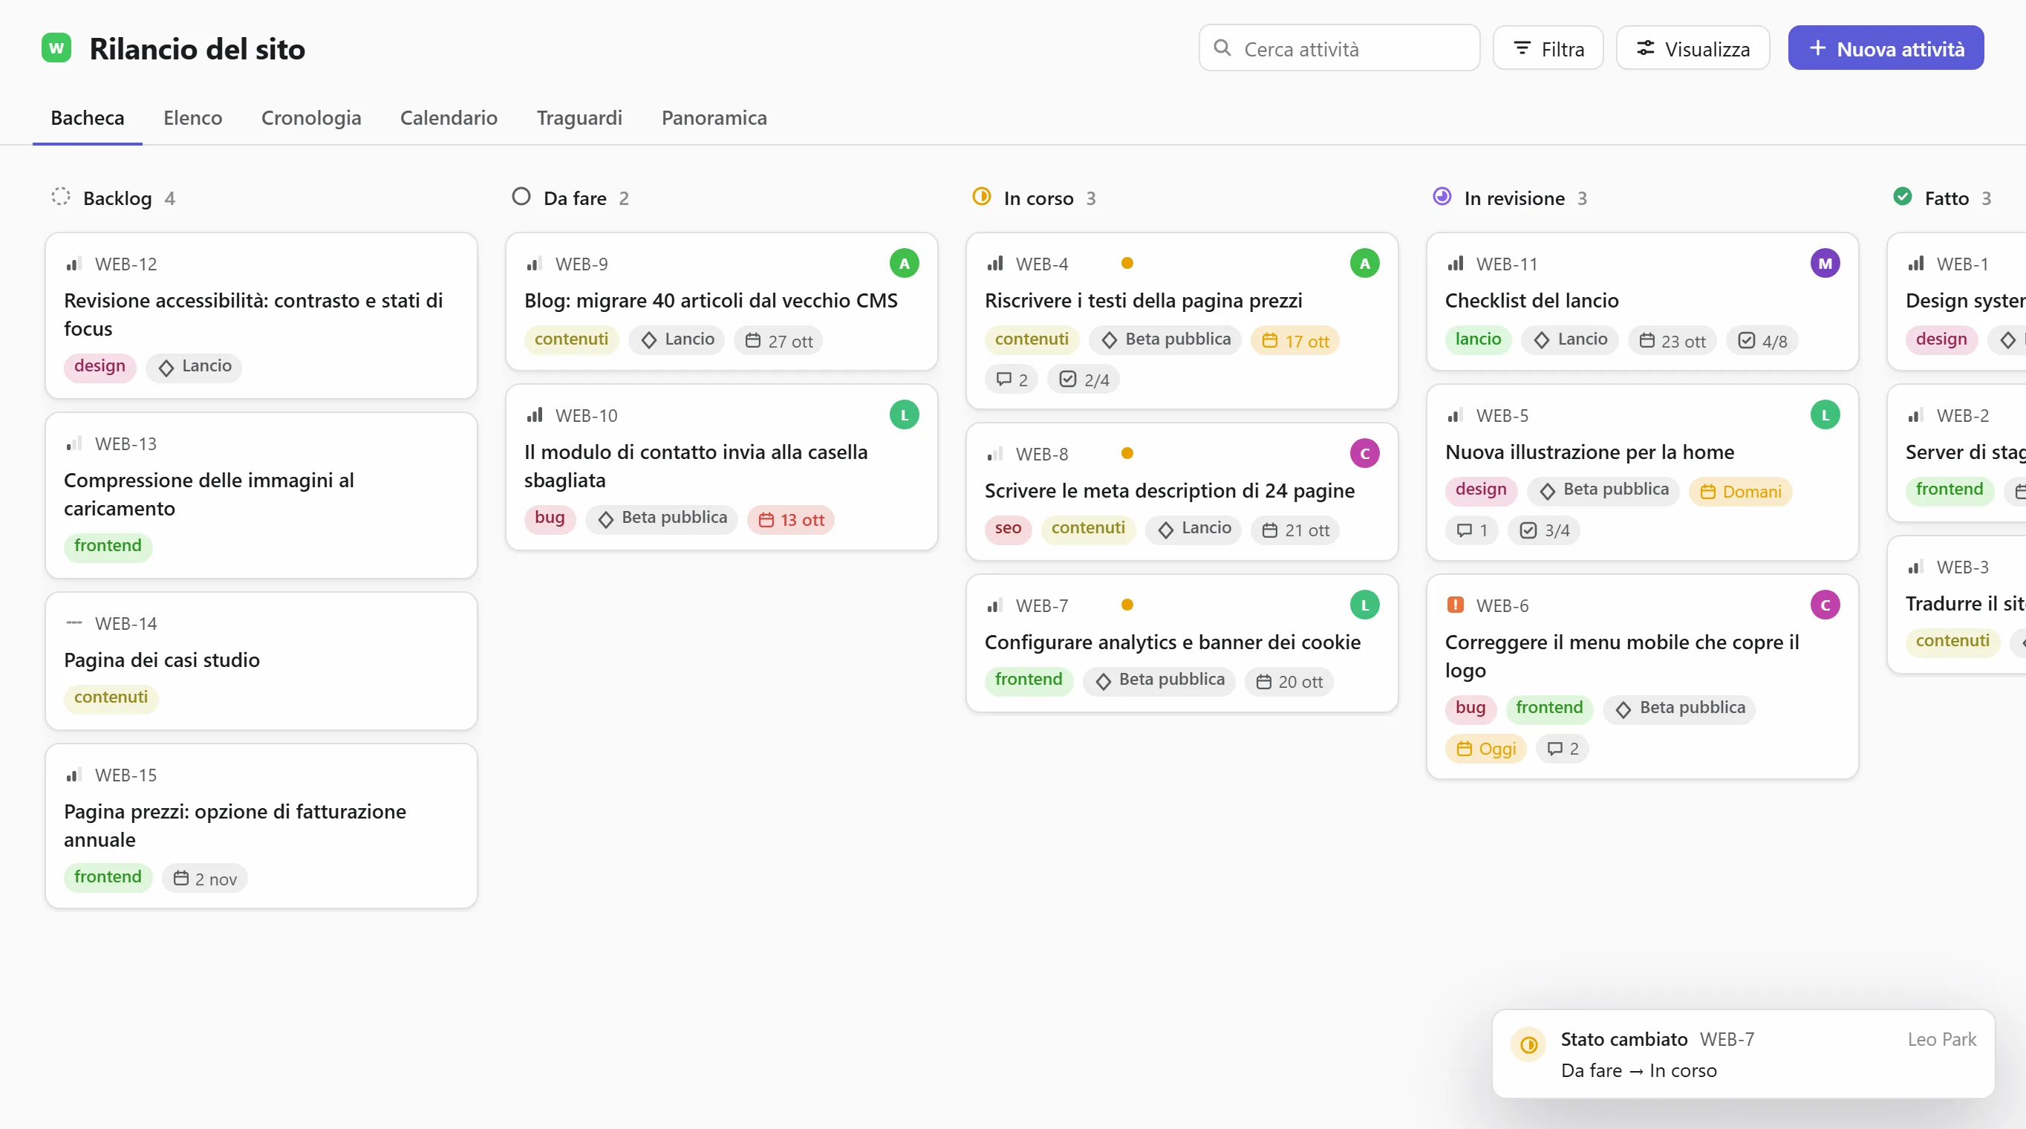
Task: Switch to the Traguardi tab
Action: [579, 118]
